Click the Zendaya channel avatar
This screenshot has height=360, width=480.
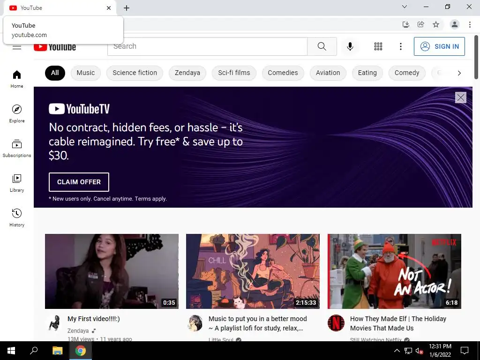[x=54, y=323]
